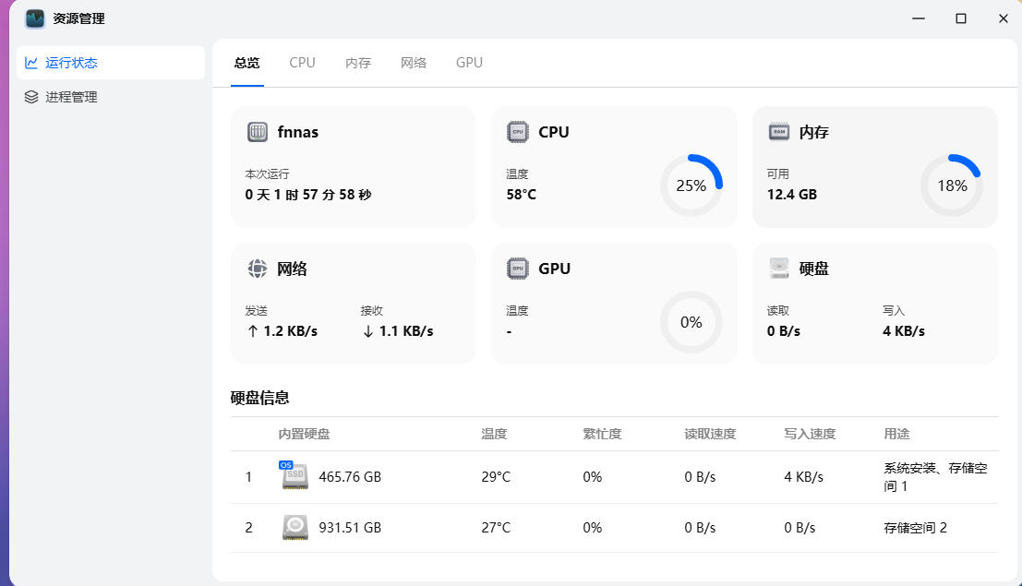
Task: Click the 硬盘信息 section heading
Action: click(260, 398)
